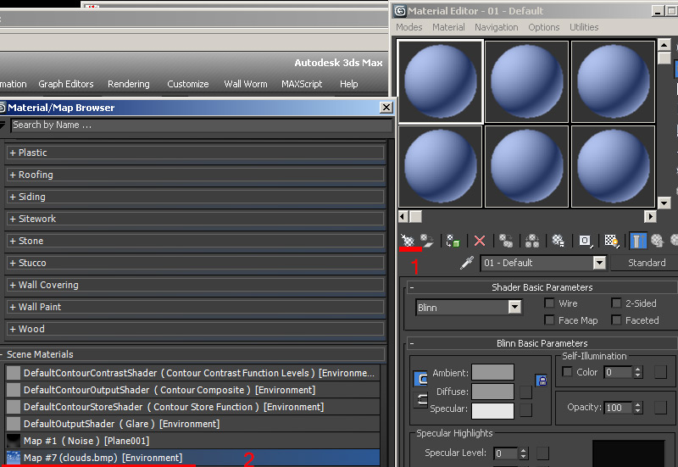Click the Make Material Copy icon
This screenshot has height=467, width=678.
(506, 241)
